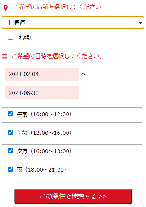This screenshot has height=207, width=146.
Task: Check the 札幌店 checkbox
Action: coord(11,37)
